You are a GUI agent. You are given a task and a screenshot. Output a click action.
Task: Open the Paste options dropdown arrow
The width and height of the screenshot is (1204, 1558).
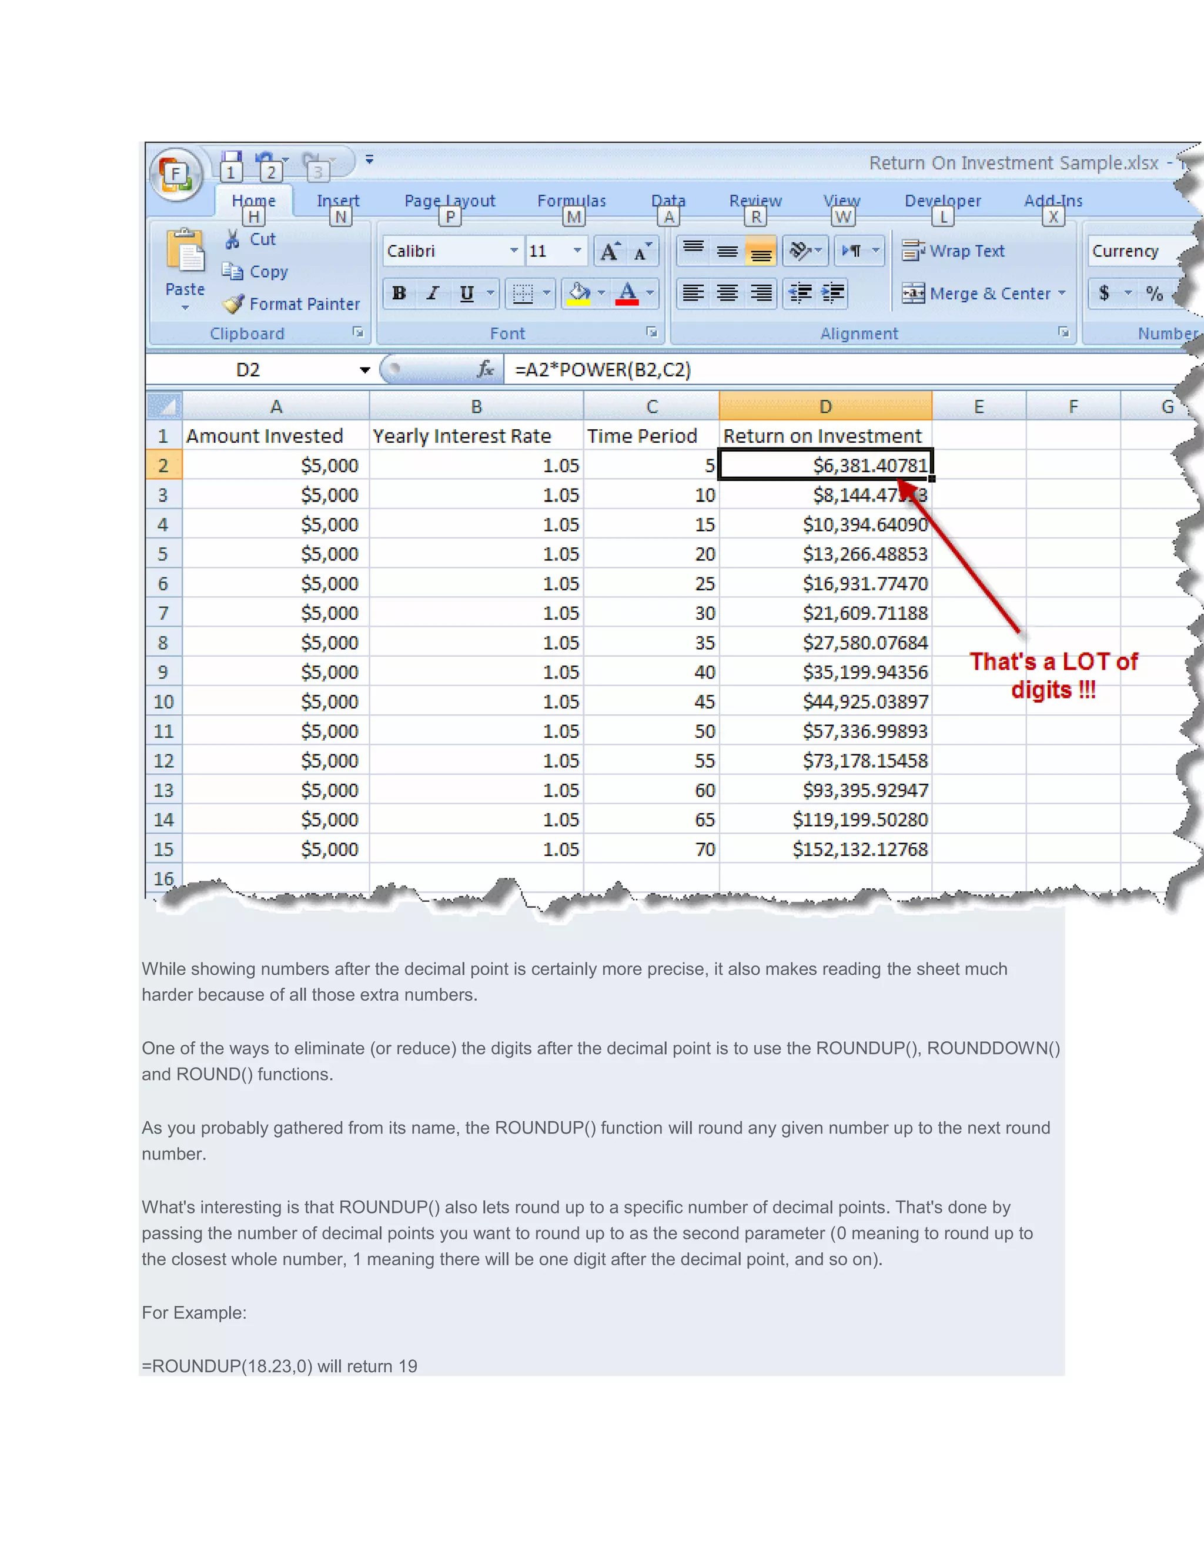(185, 308)
